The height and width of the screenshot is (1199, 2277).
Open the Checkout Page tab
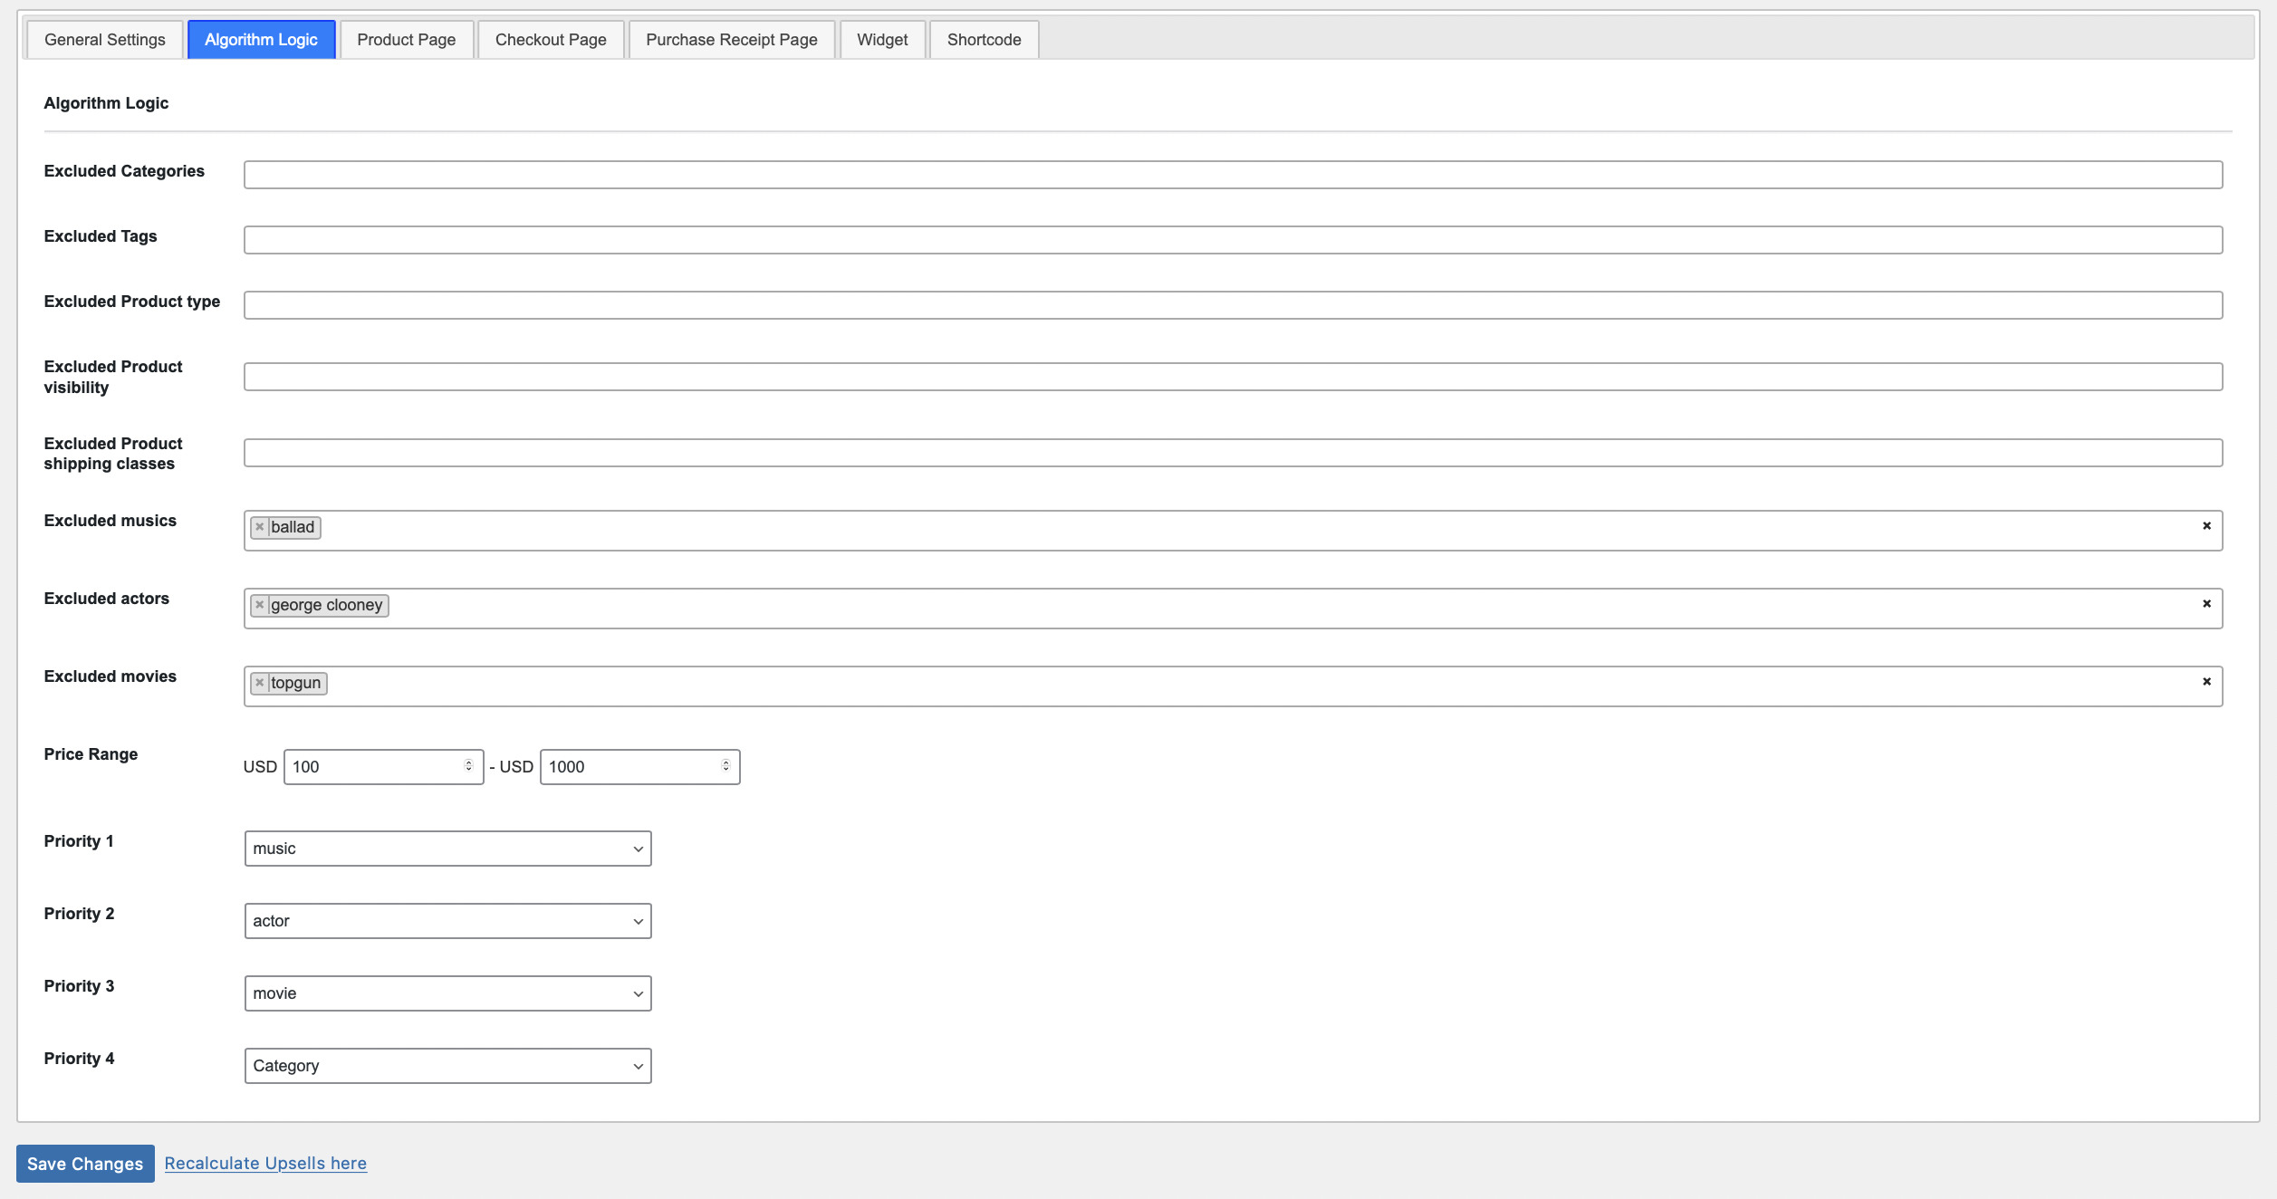coord(551,40)
